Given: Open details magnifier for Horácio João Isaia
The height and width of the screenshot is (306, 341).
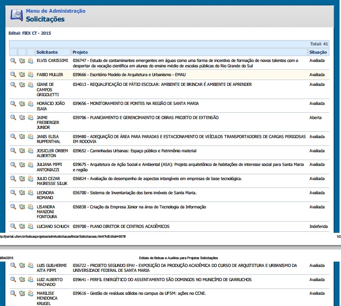Looking at the screenshot, I should (x=13, y=103).
